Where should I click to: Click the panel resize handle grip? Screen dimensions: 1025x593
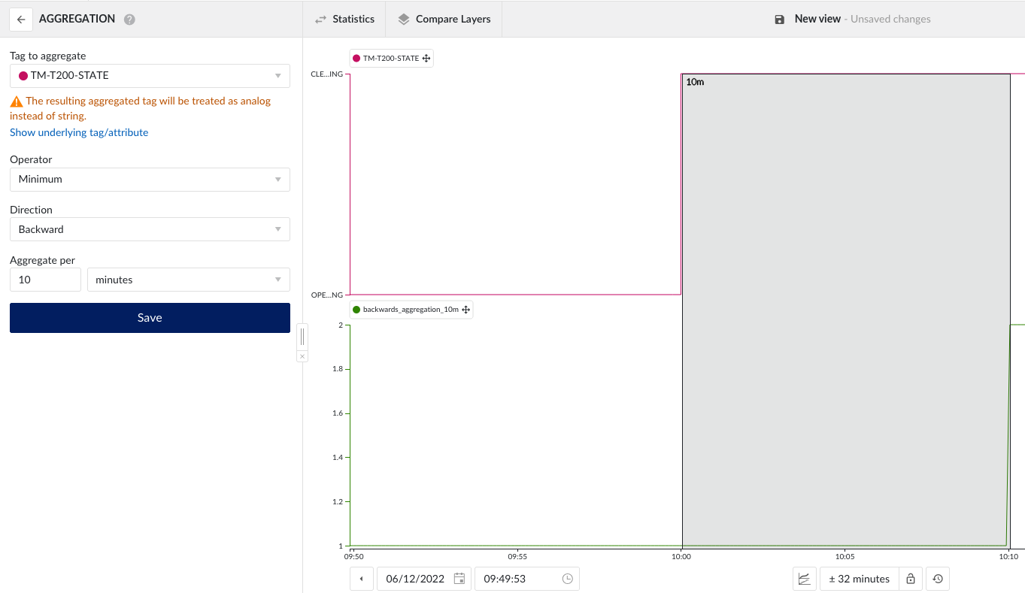302,336
